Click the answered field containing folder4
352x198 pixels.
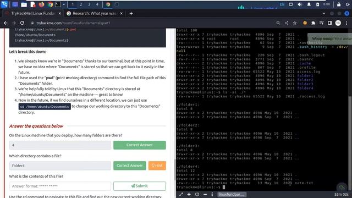[60, 166]
